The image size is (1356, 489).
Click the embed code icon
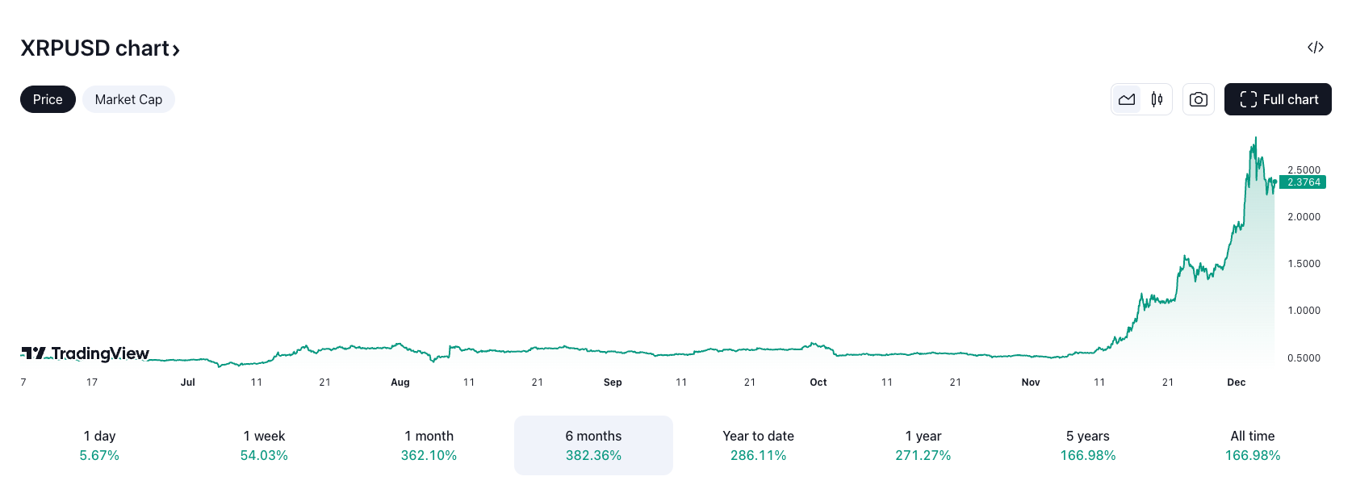[1315, 48]
